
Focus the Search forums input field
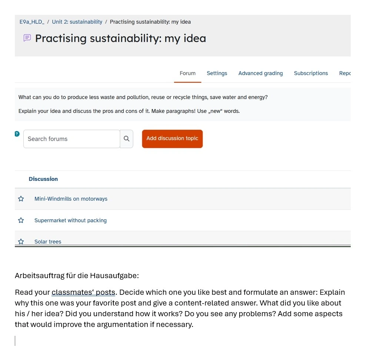click(71, 139)
